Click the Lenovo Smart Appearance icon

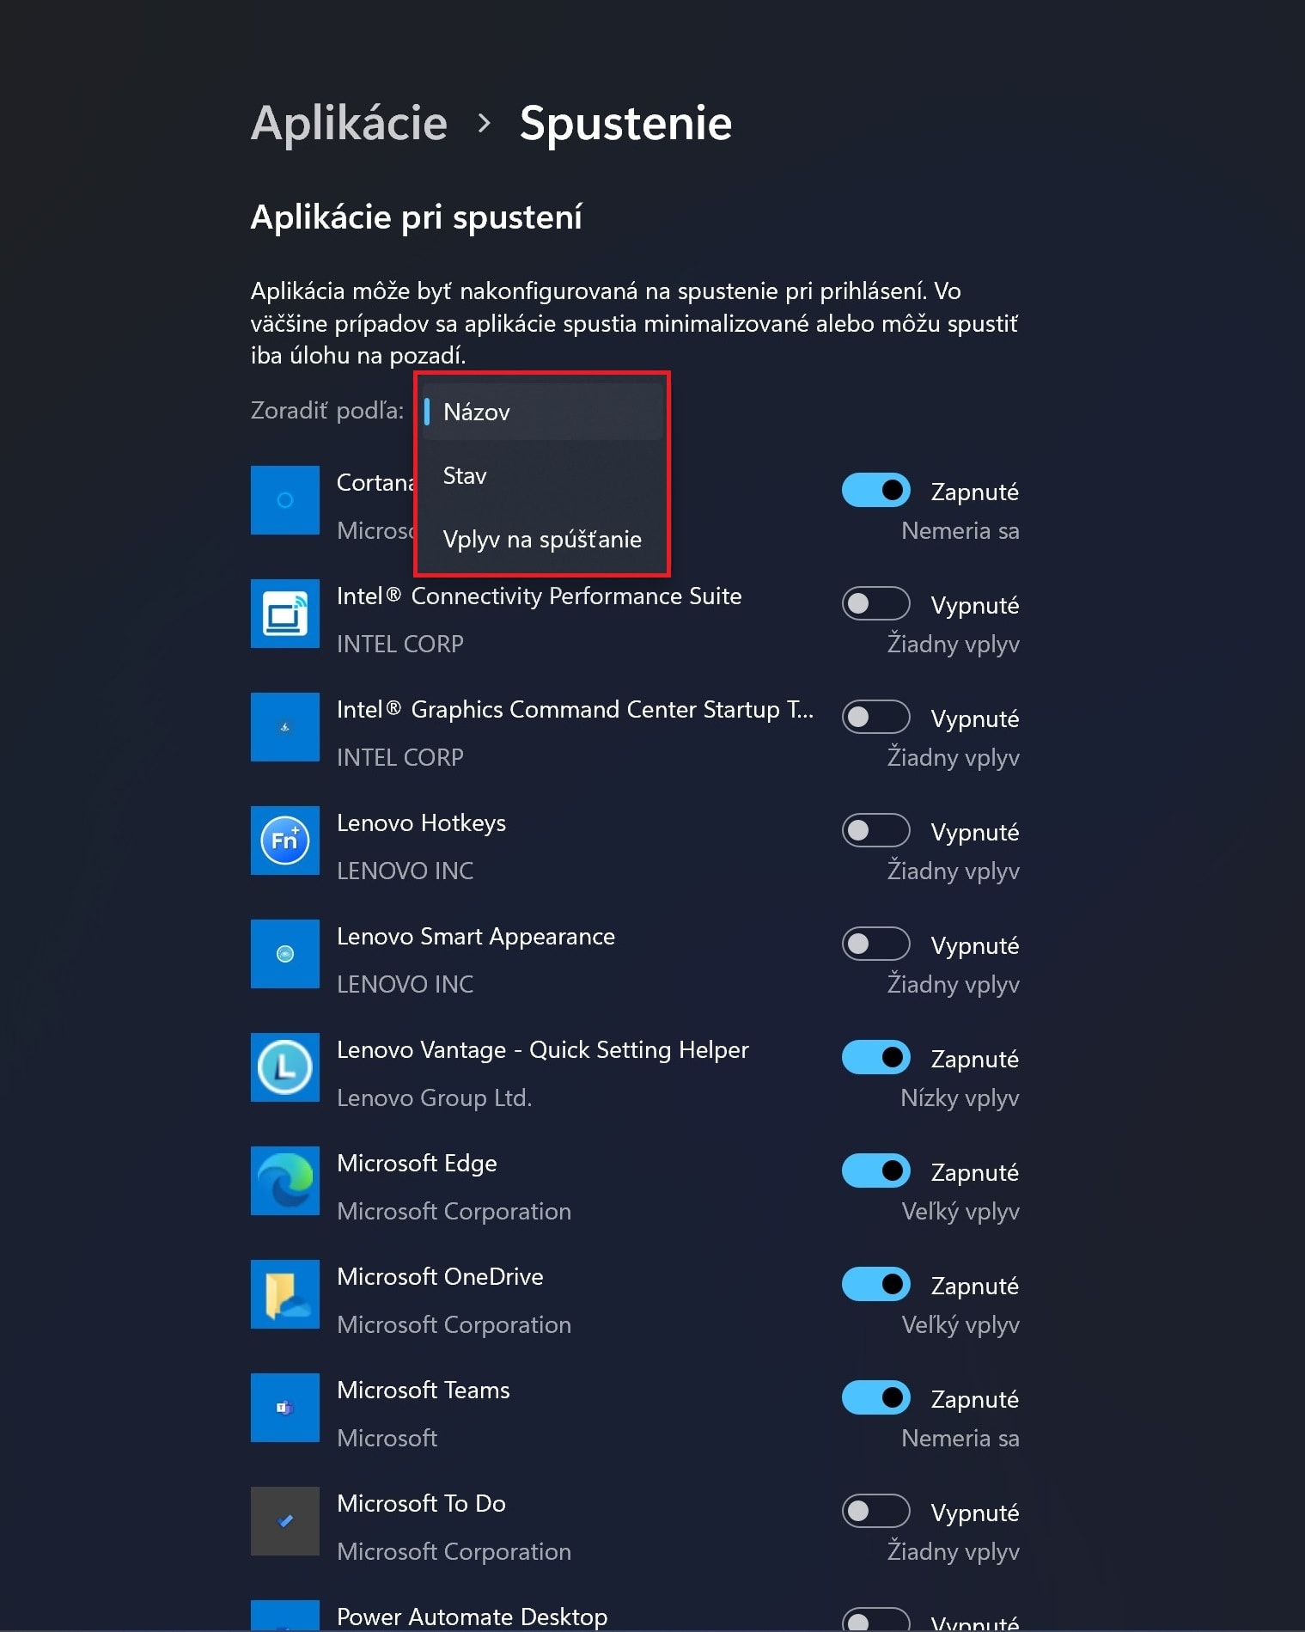(285, 954)
